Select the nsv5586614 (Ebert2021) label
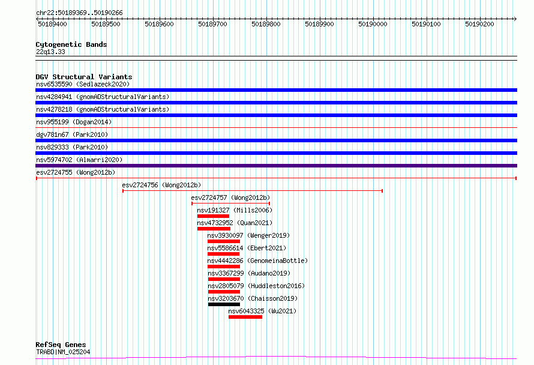The height and width of the screenshot is (365, 534). 247,248
